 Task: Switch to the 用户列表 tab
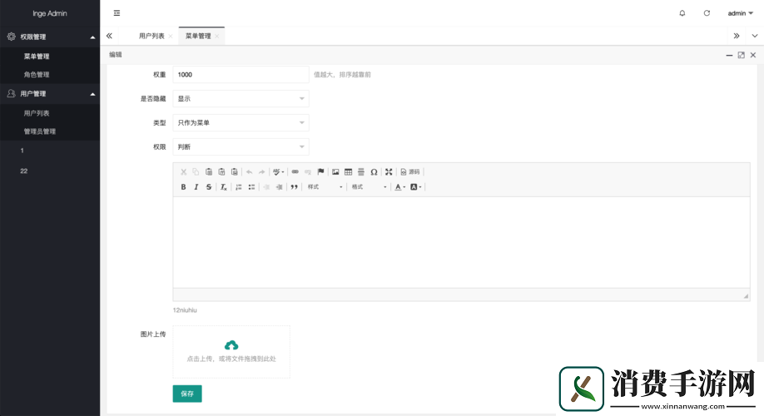point(151,37)
